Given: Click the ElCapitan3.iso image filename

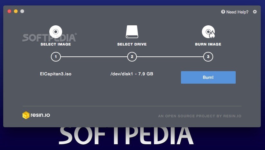Looking at the screenshot, I should pyautogui.click(x=56, y=74).
